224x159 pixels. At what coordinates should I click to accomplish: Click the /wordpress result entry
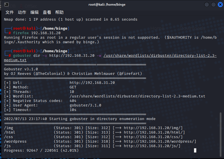15,141
